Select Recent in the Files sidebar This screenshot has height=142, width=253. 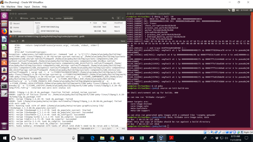click(16, 23)
